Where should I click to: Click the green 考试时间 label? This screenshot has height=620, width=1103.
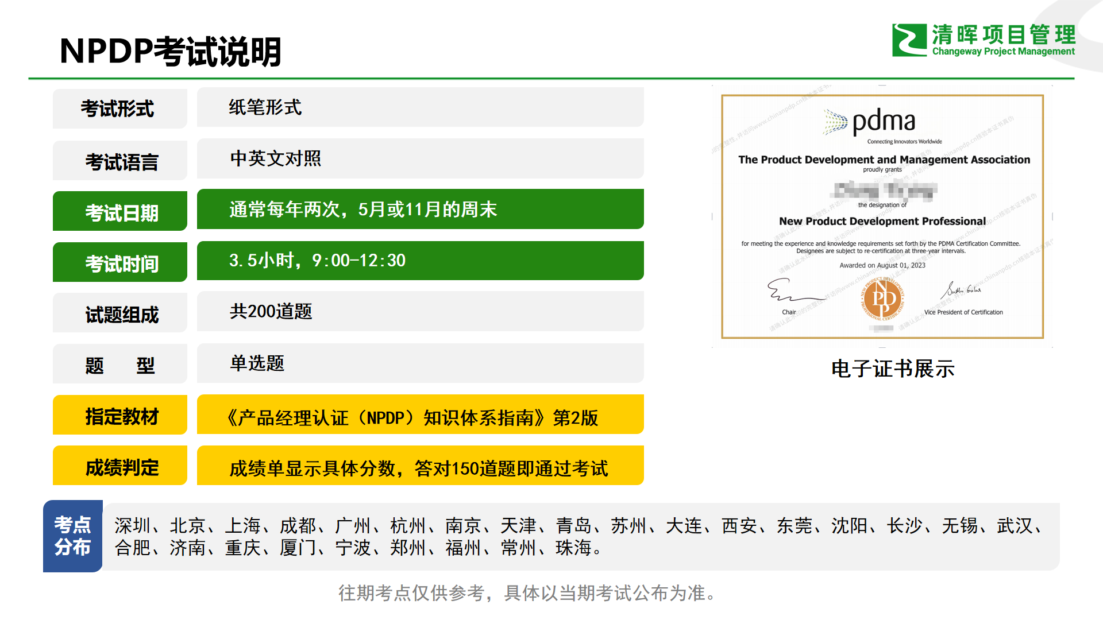pos(119,262)
